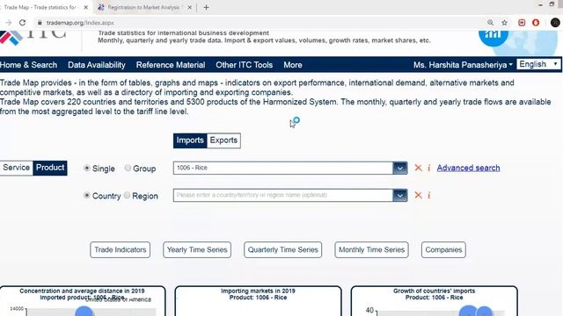The width and height of the screenshot is (563, 316).
Task: Close the Trade Map tab
Action: 86,7
